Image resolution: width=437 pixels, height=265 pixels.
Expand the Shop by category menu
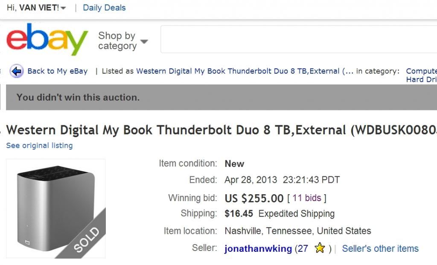[123, 41]
